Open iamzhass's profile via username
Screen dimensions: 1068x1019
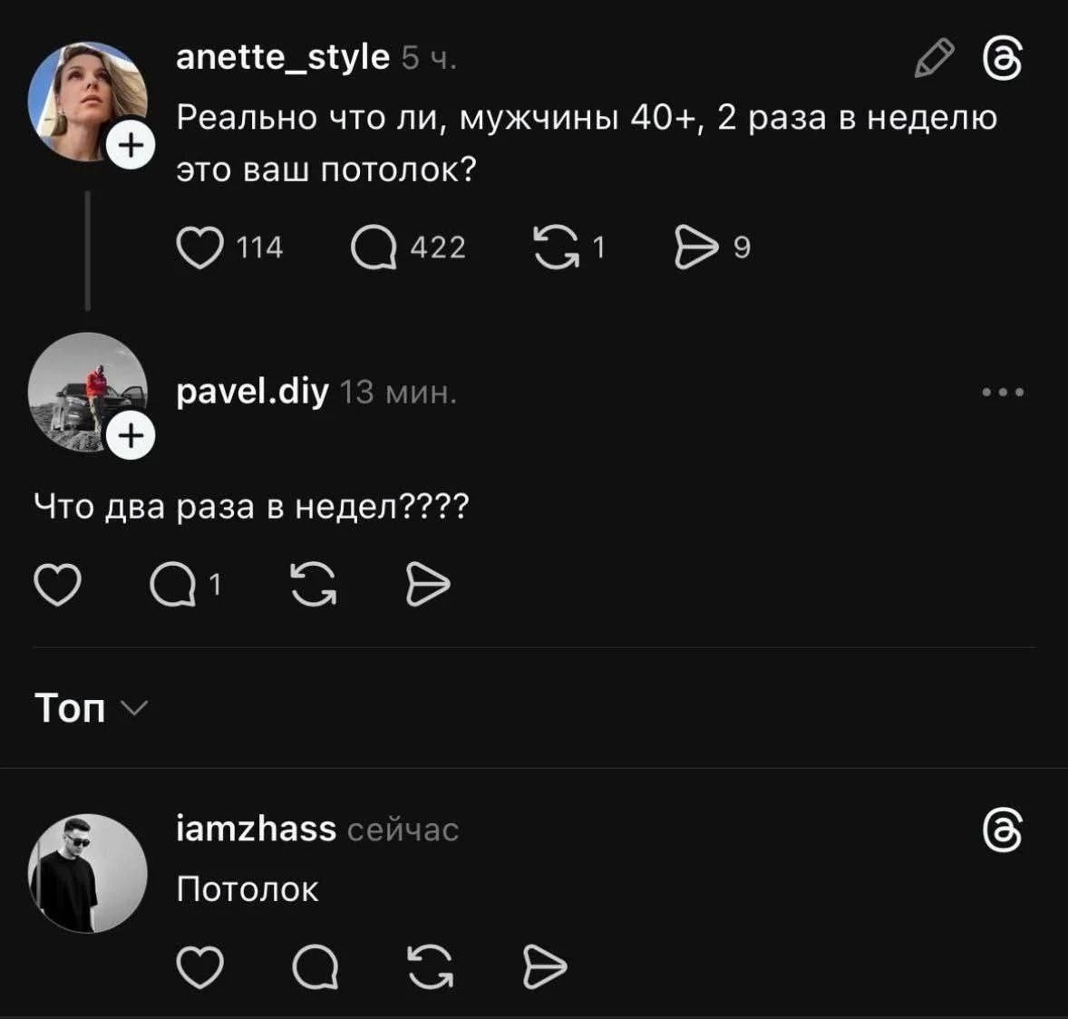[x=257, y=828]
